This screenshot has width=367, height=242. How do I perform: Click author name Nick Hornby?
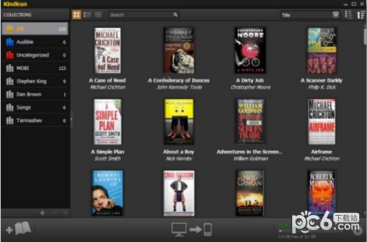pos(179,159)
